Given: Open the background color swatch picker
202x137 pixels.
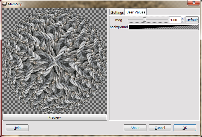Looking at the screenshot, I should [163, 27].
